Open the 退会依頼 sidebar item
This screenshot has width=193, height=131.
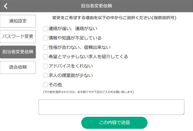[x=18, y=67]
